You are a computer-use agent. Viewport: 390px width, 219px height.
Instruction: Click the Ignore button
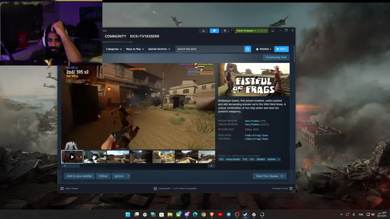tap(119, 176)
